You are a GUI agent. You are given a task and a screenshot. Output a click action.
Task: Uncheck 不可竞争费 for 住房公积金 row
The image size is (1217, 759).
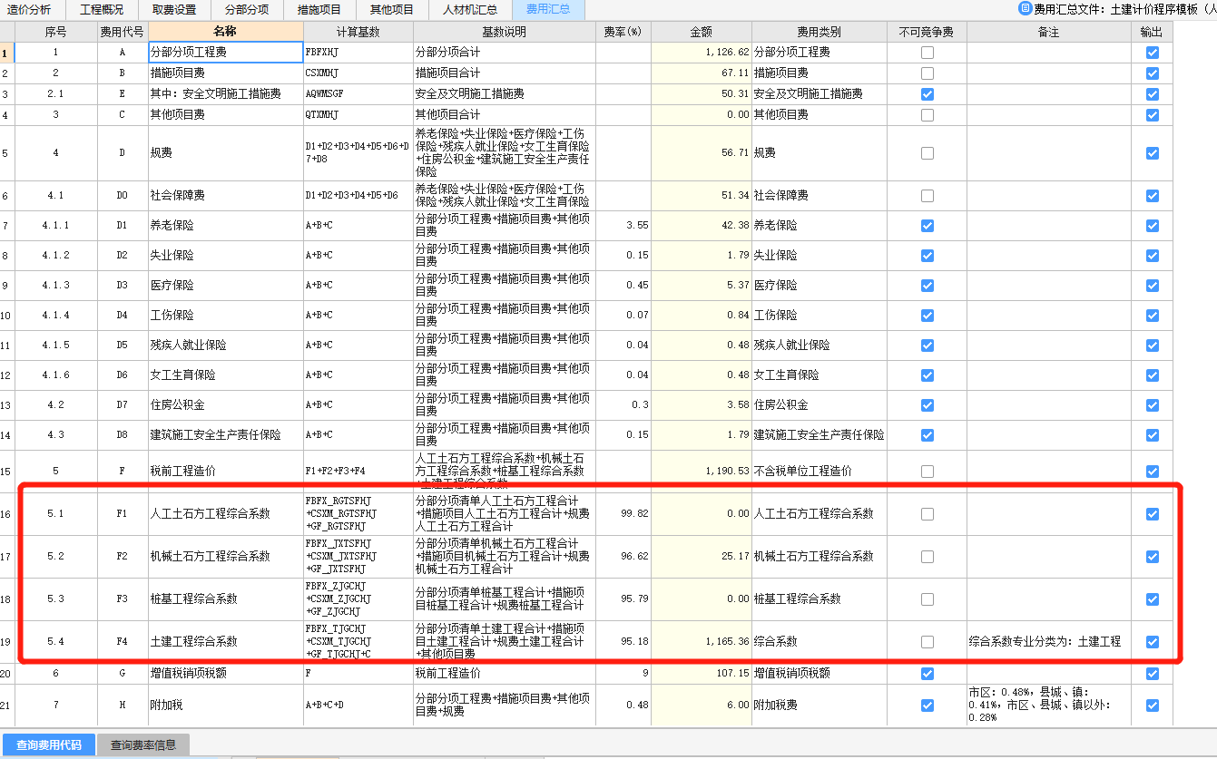pos(927,404)
